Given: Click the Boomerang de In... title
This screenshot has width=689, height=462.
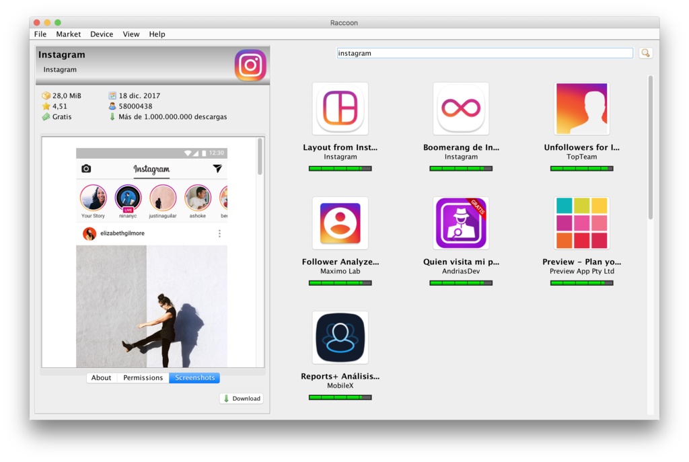Looking at the screenshot, I should coord(461,147).
